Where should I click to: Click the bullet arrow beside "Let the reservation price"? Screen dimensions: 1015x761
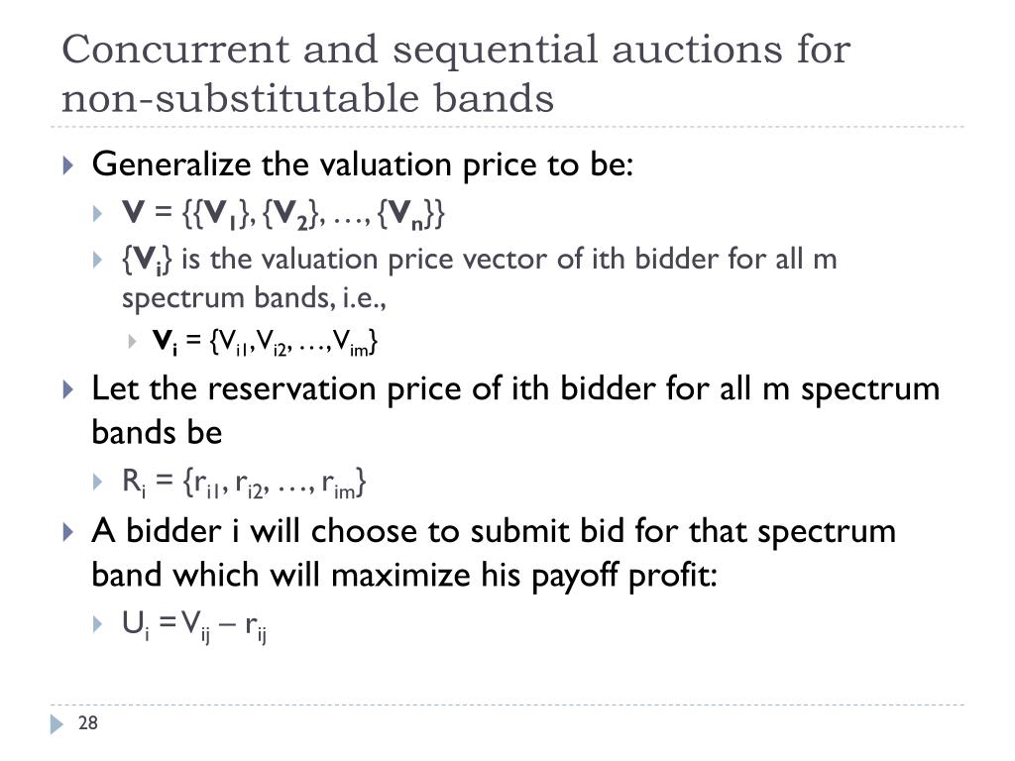click(x=67, y=389)
